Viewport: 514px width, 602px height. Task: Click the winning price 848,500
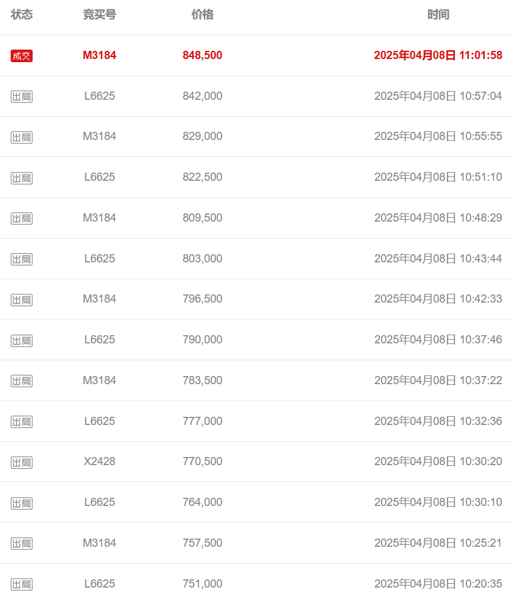point(202,55)
